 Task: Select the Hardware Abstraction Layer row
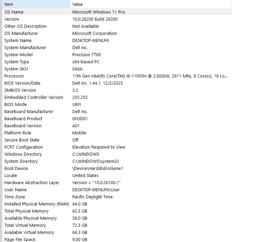click(x=117, y=183)
